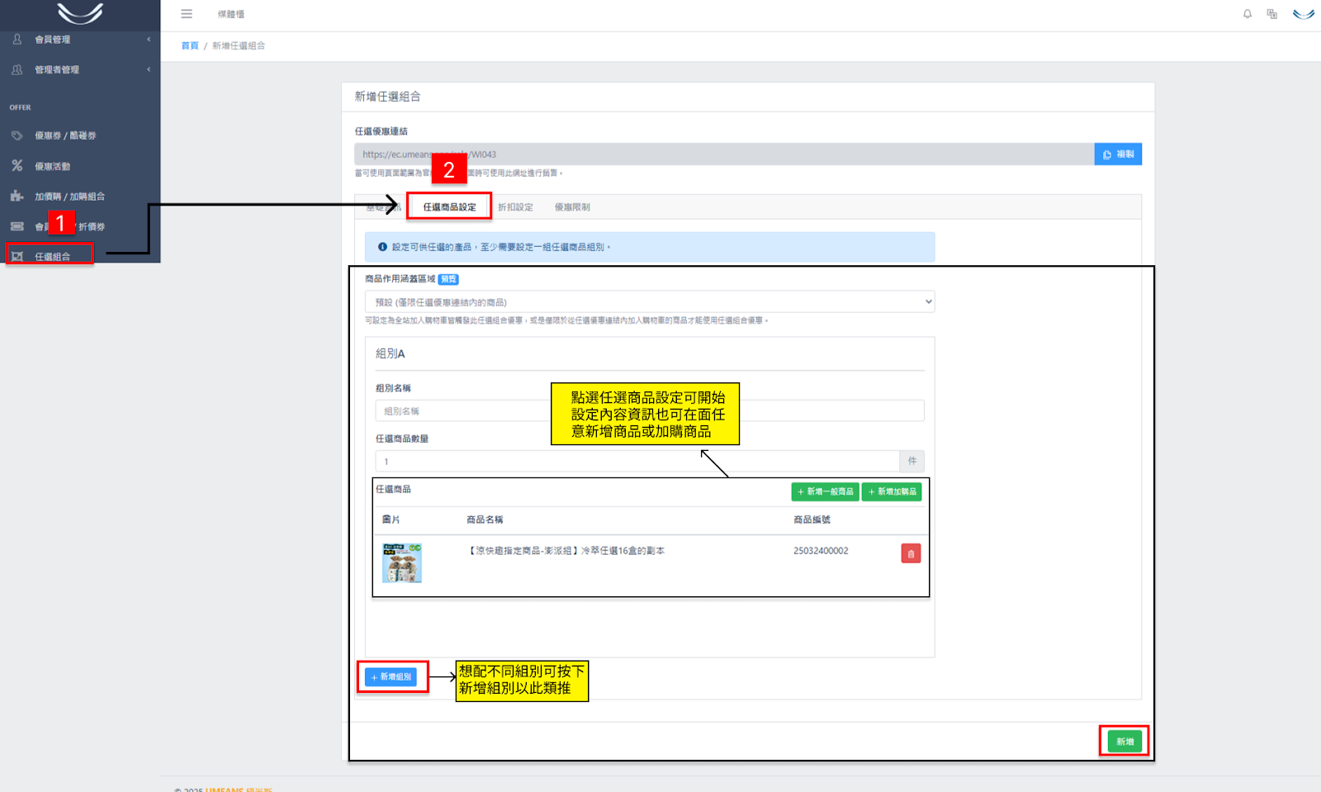Open the 商品作用涵蓋區域 dropdown

click(650, 301)
